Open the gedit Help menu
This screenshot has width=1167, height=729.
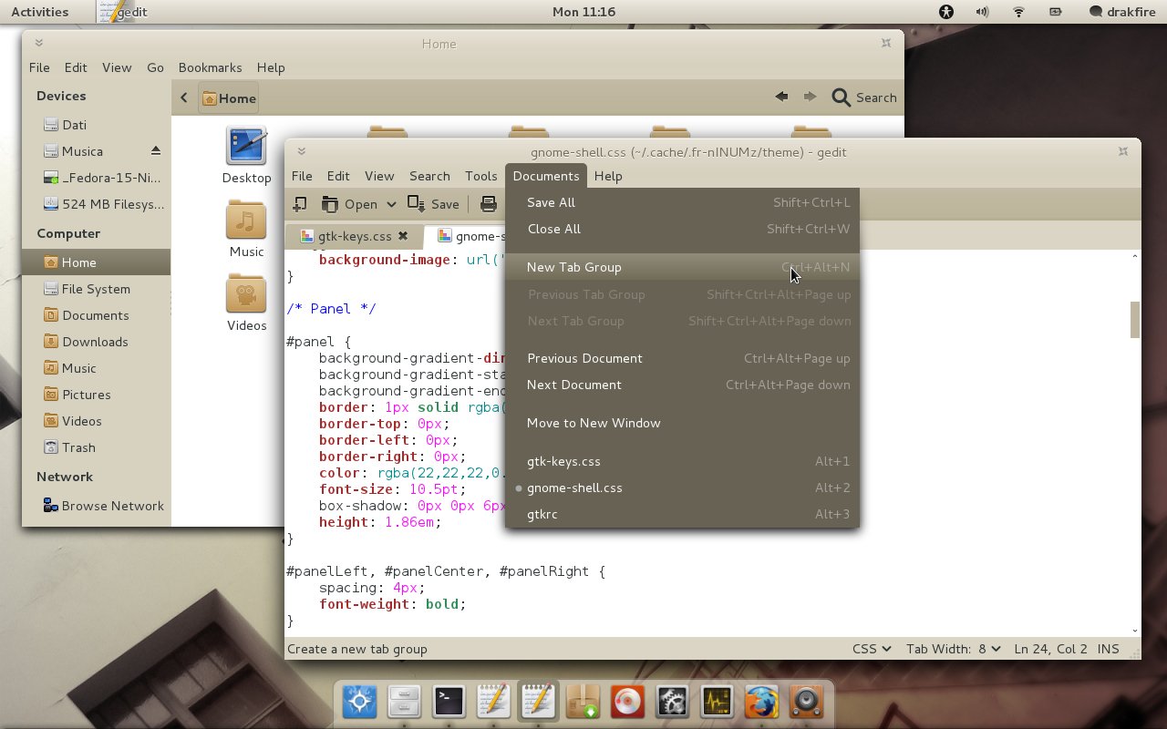pos(608,176)
